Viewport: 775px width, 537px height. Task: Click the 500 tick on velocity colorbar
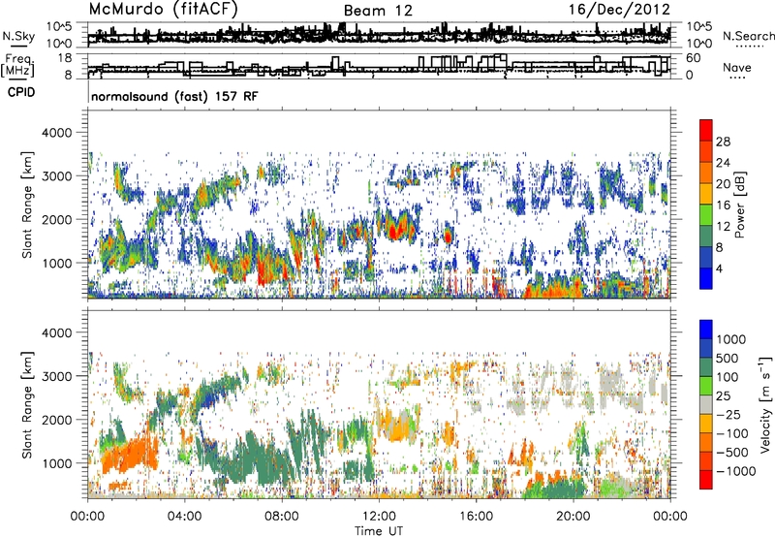[x=728, y=358]
